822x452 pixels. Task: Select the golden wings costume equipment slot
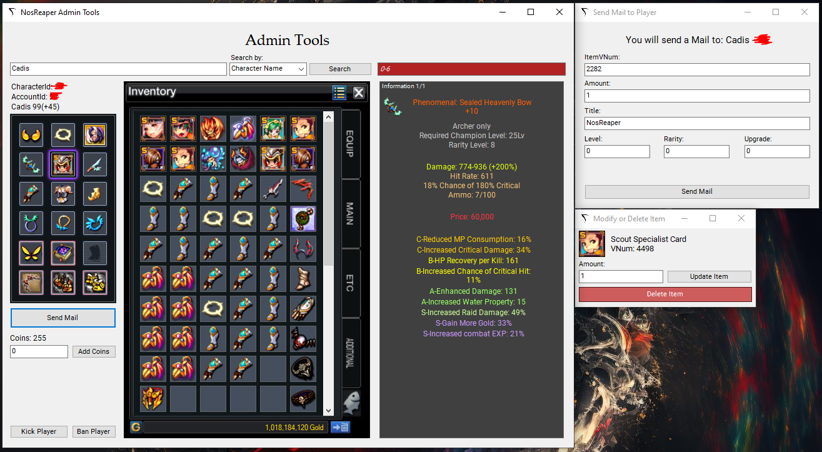(31, 134)
